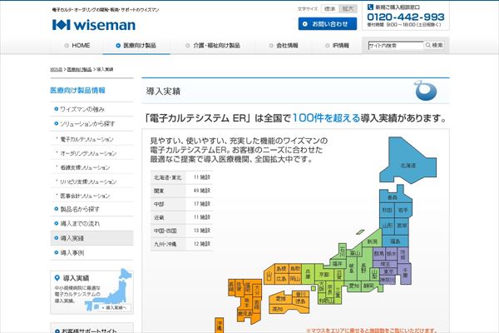Screen dimensions: 499x333
Task: Click 山形 prefecture on the map
Action: 387,226
